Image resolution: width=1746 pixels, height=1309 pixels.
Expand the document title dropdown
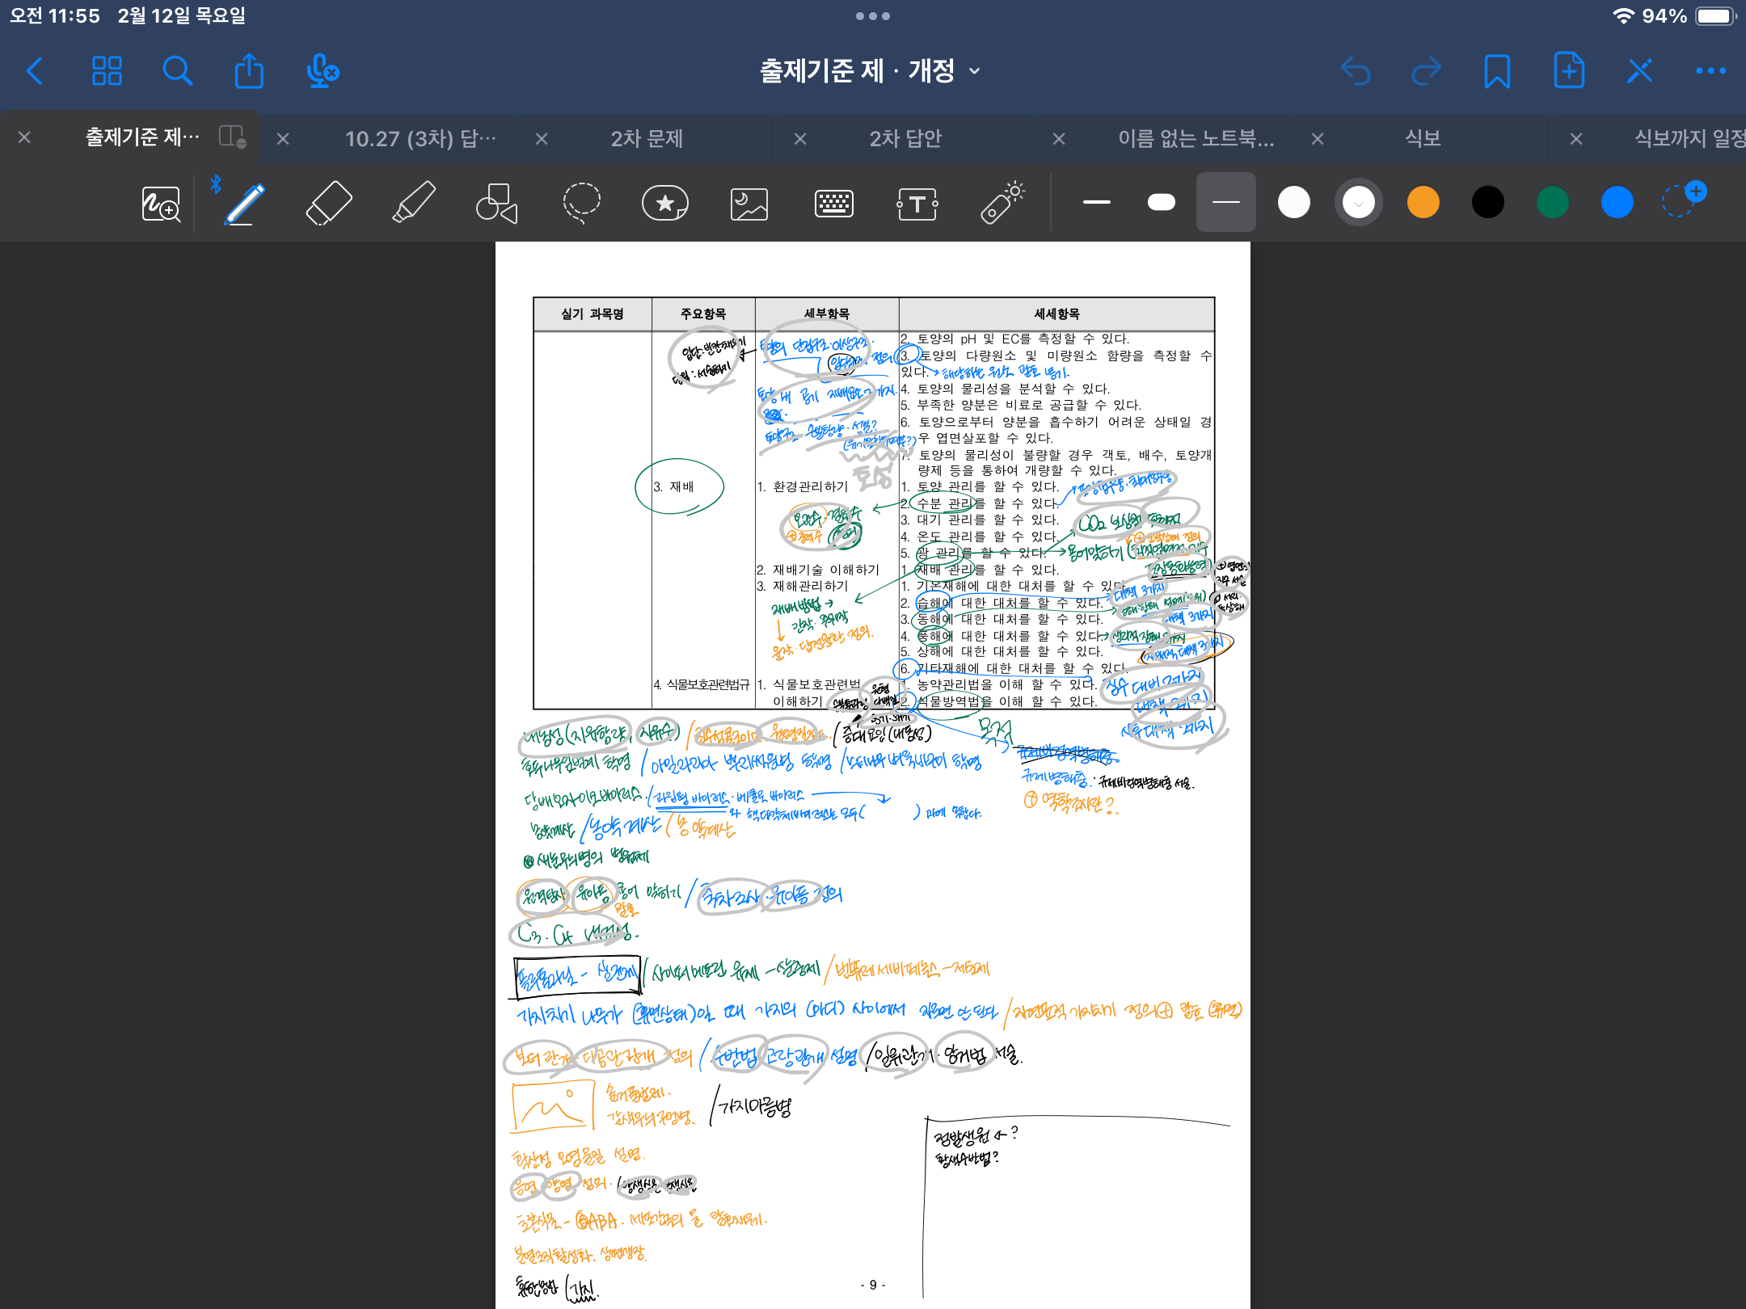pos(975,71)
